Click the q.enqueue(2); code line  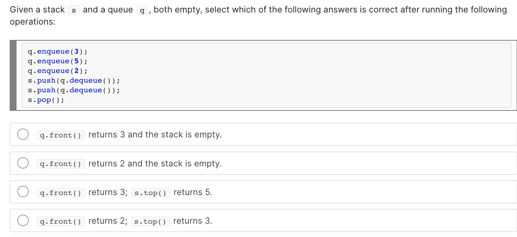(x=58, y=71)
